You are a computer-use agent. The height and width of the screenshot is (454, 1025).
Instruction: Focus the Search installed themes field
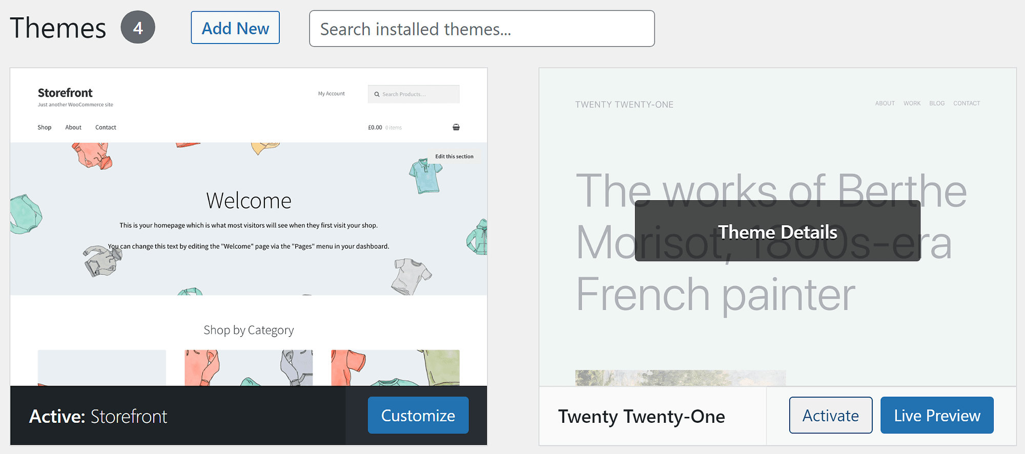point(482,29)
